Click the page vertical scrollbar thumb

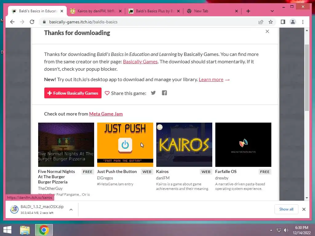tap(307, 77)
